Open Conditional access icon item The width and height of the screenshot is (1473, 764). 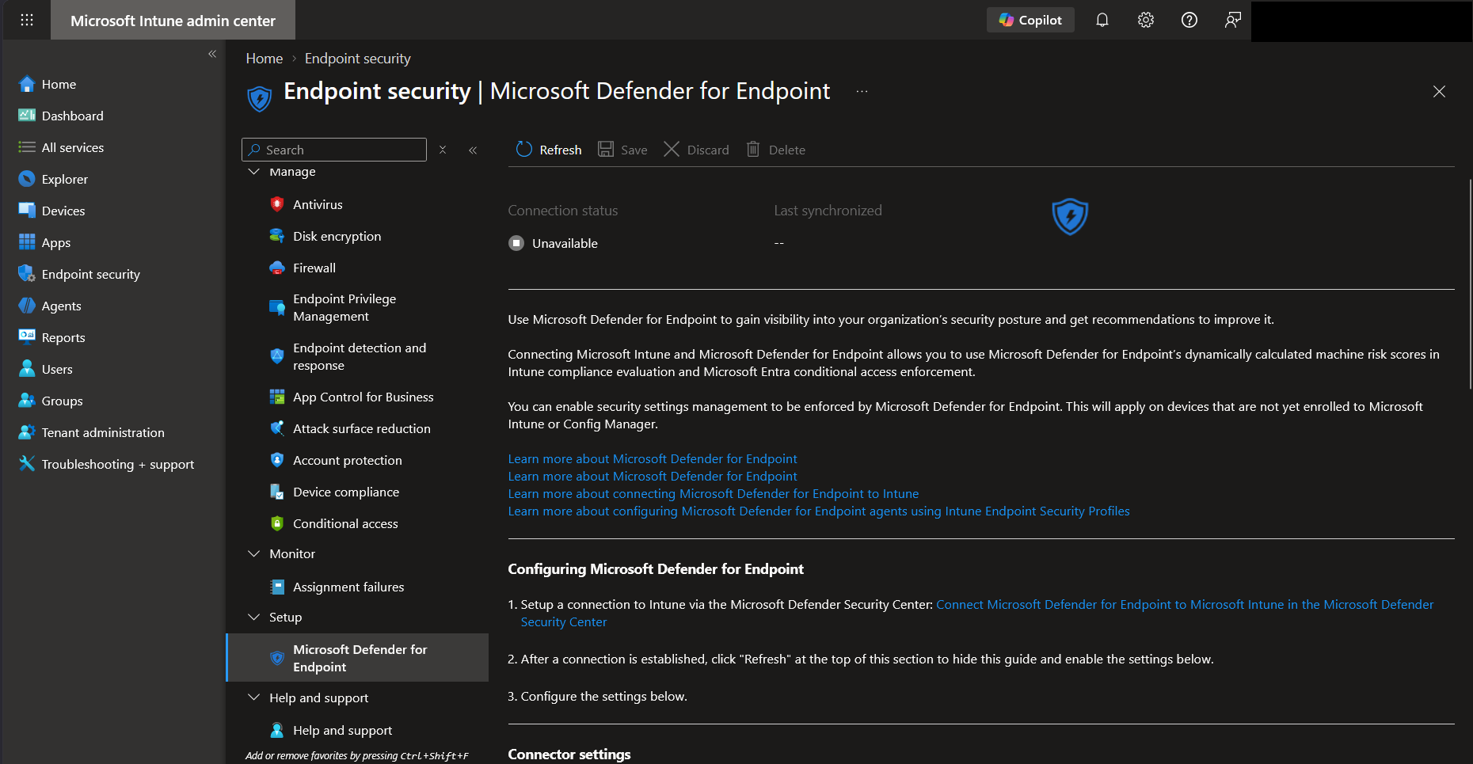276,523
